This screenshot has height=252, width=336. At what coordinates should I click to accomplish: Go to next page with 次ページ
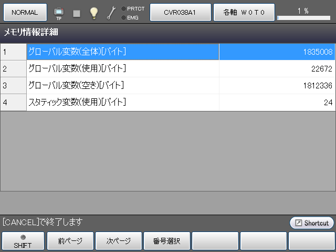tap(119, 241)
